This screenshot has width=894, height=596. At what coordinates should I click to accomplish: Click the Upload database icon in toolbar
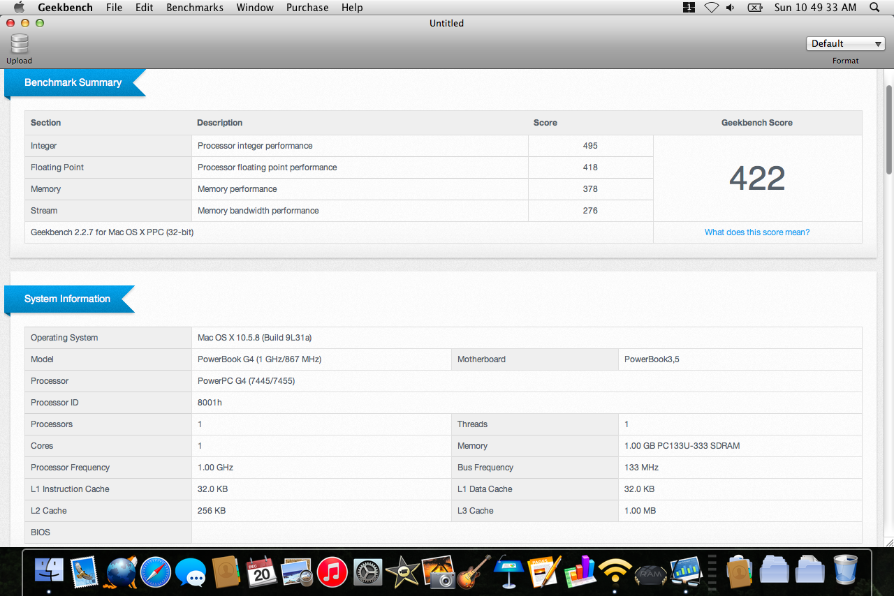click(20, 44)
